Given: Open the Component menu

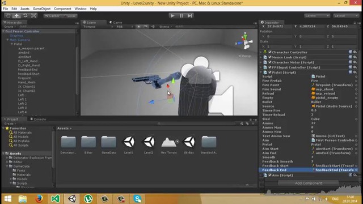Looking at the screenshot, I should point(62,9).
